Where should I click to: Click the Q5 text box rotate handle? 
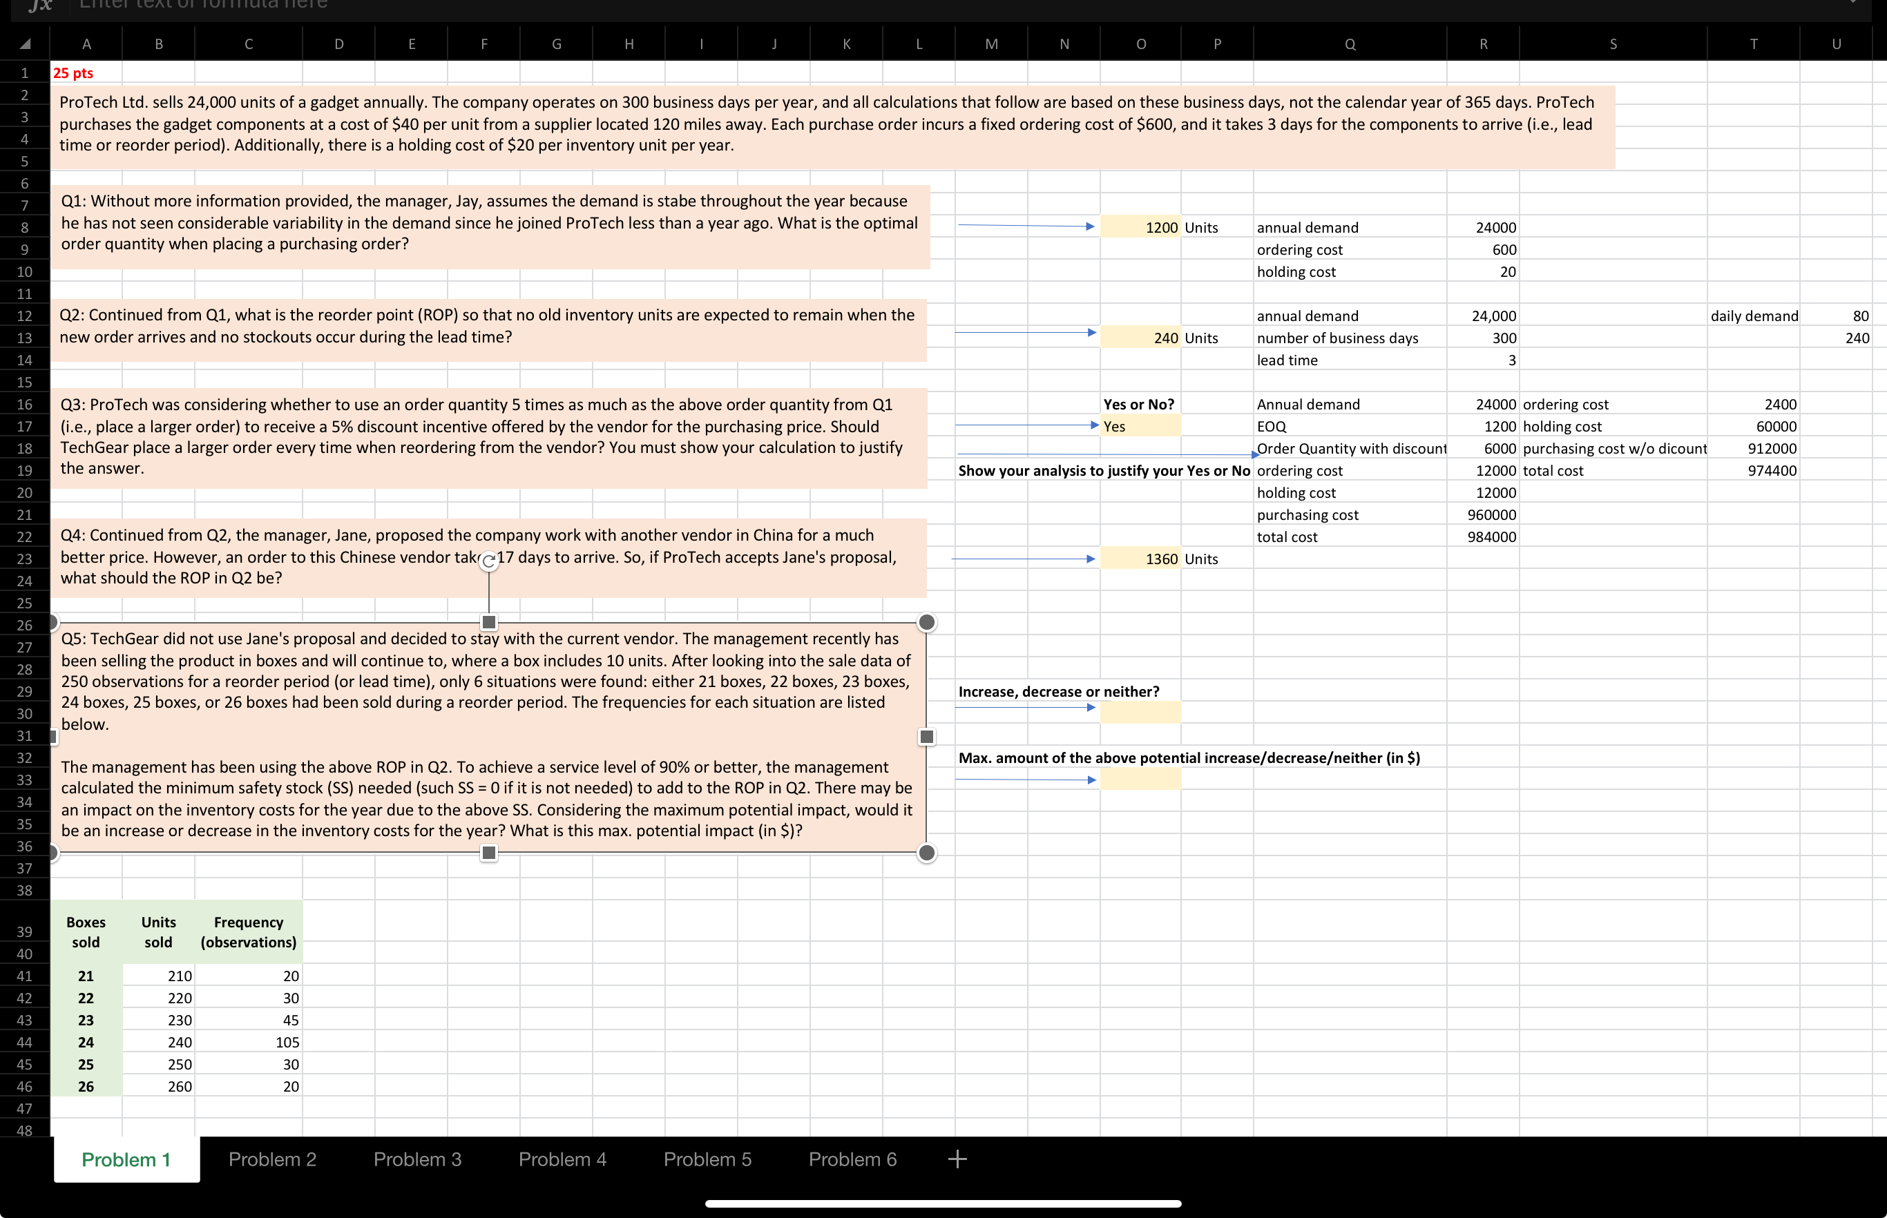click(489, 561)
